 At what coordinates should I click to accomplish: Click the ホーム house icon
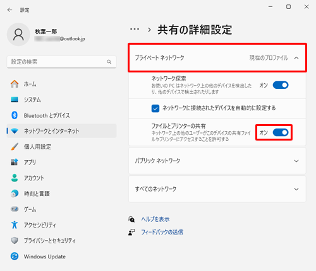coord(15,84)
